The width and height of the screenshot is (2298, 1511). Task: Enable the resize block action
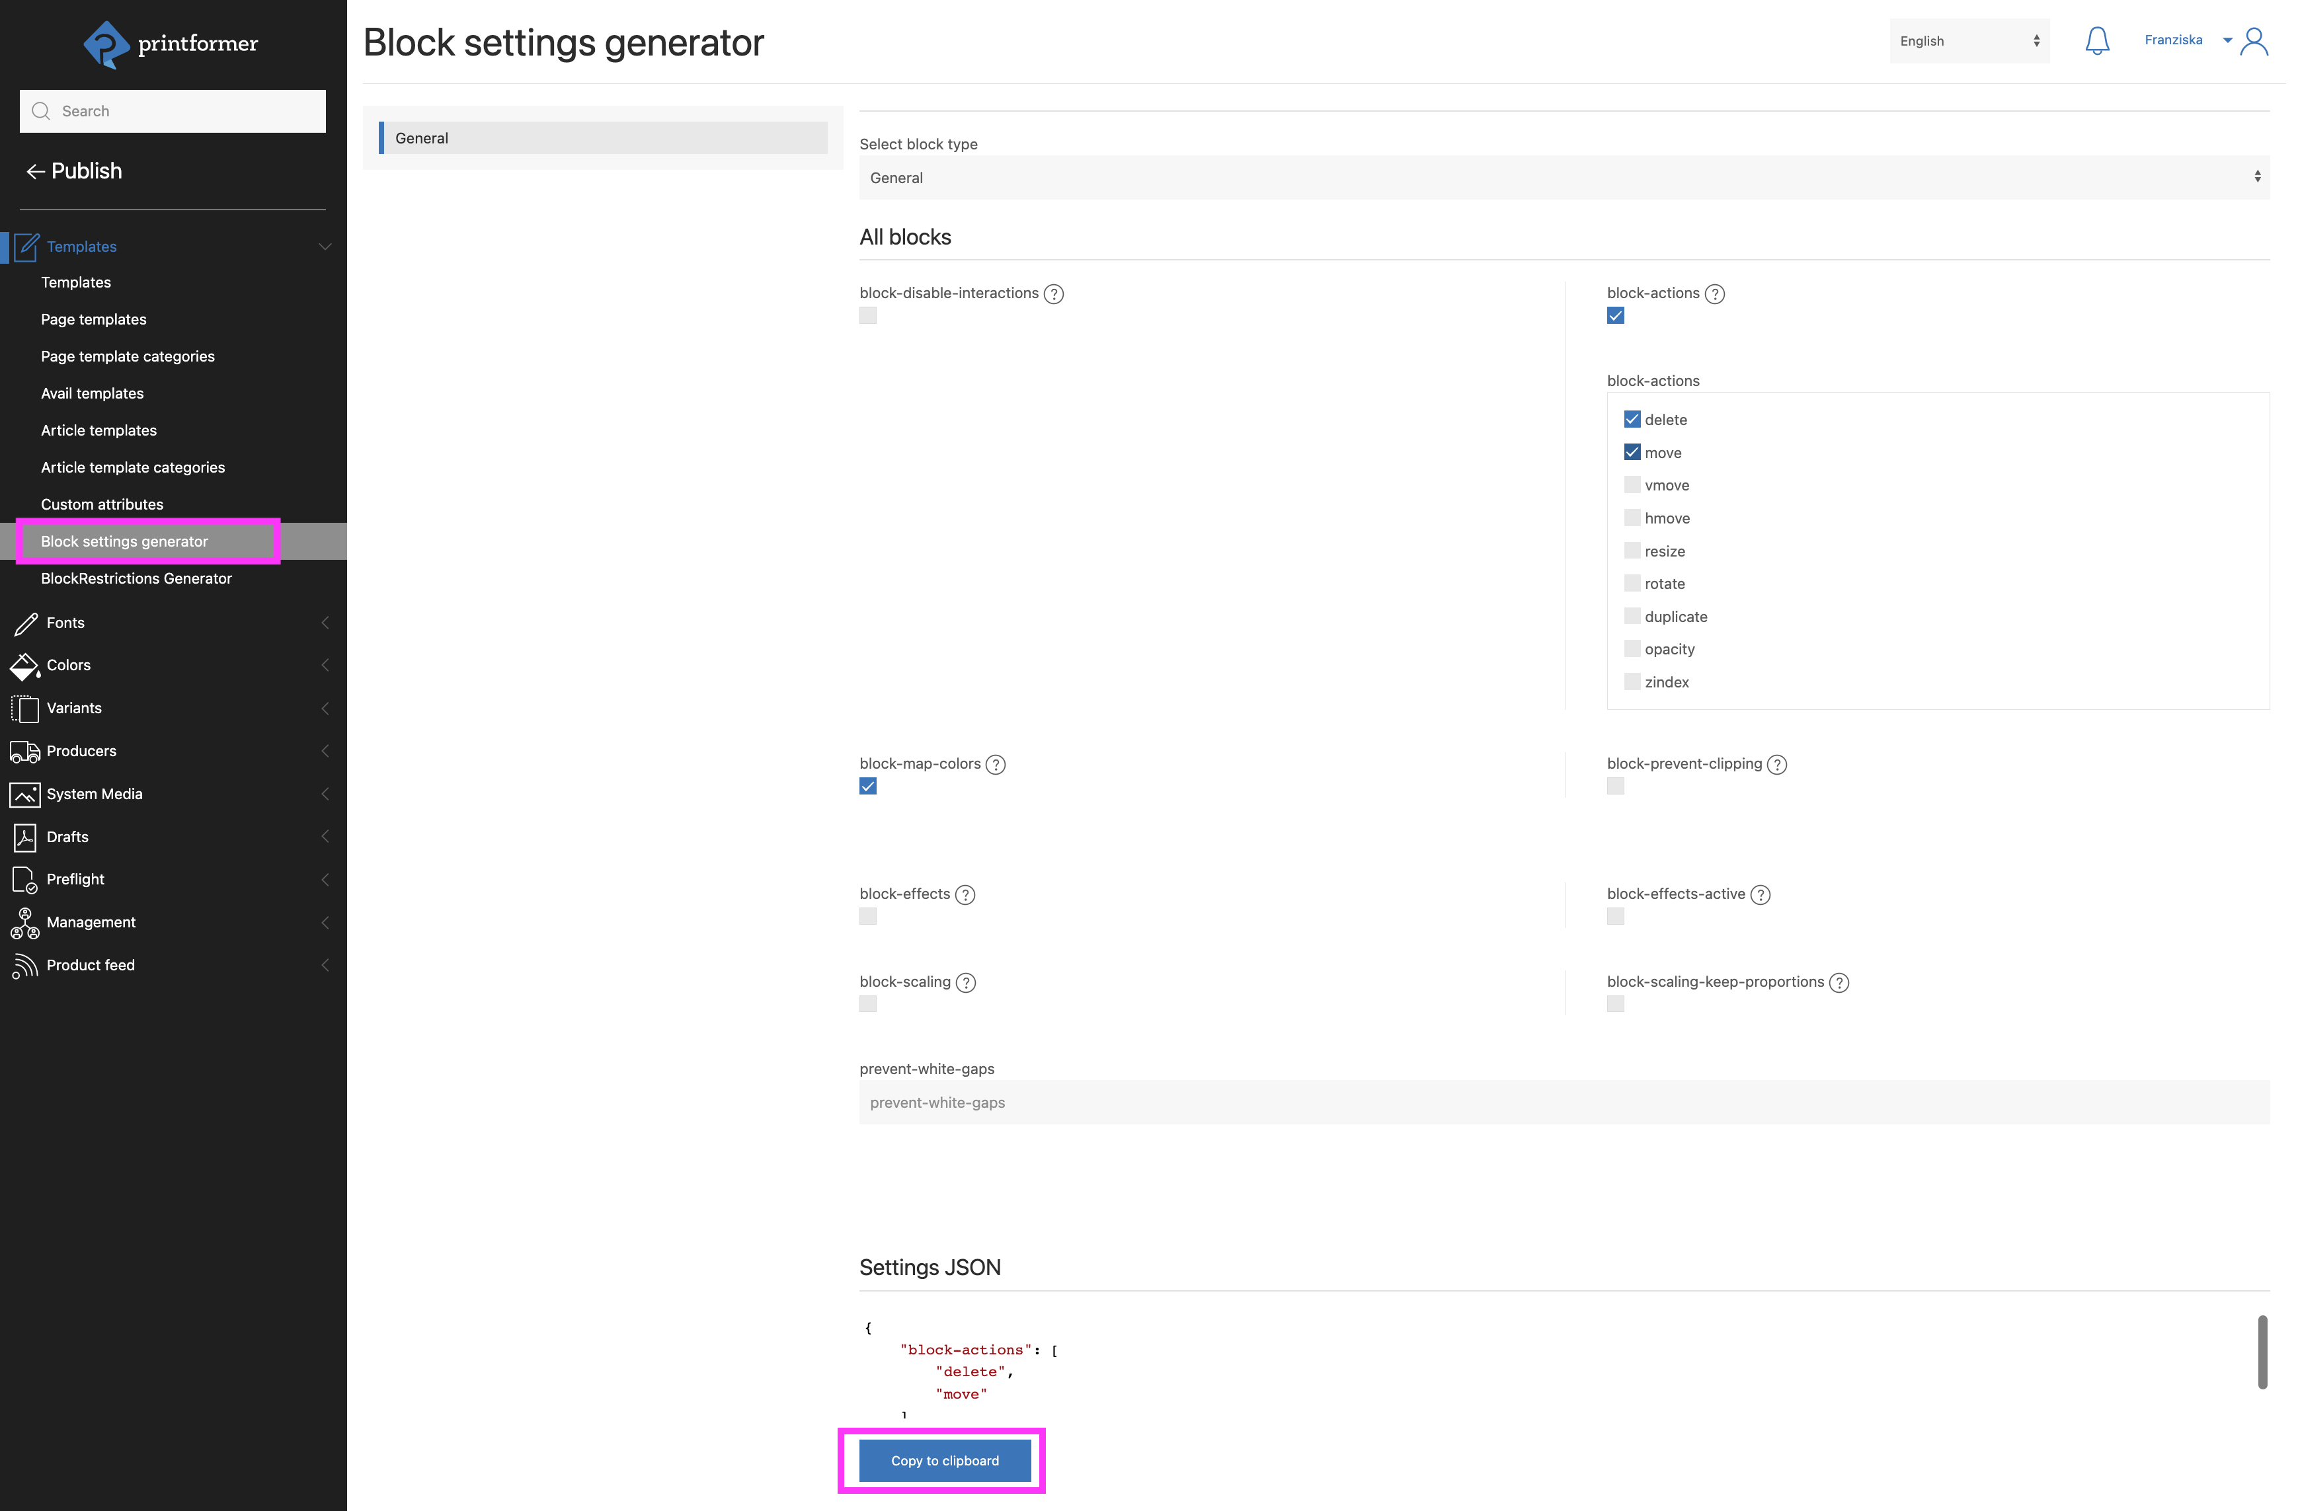coord(1632,549)
